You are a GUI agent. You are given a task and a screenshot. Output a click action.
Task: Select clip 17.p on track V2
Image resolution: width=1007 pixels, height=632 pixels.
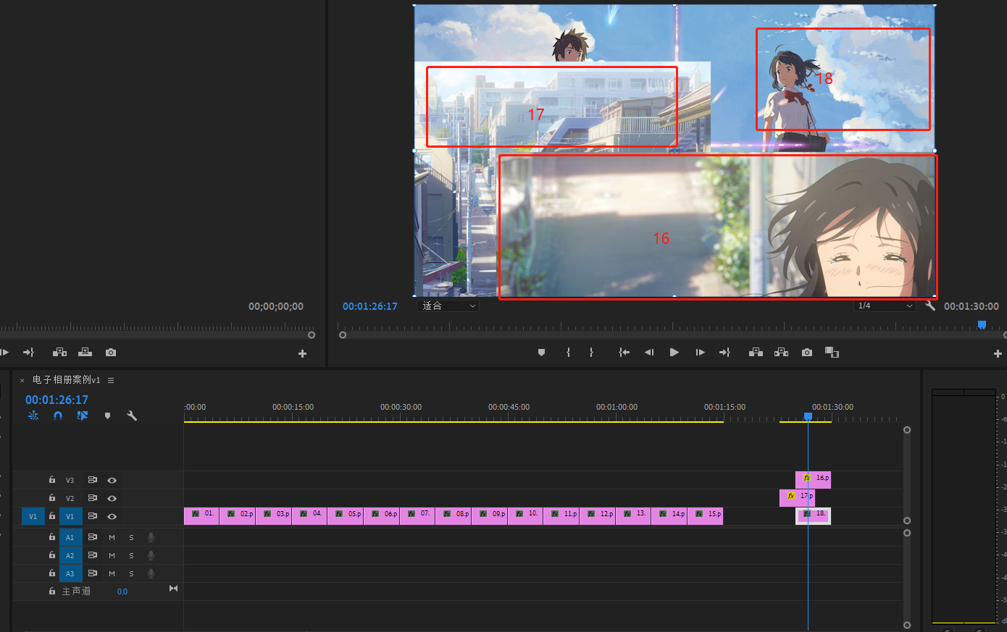[x=797, y=497]
